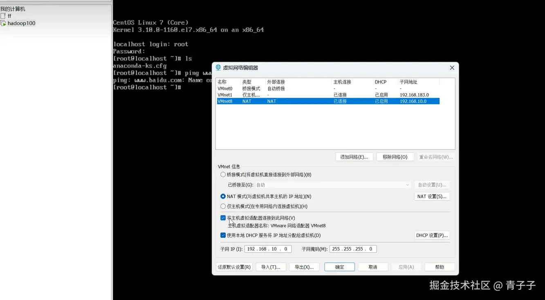Click the 子网掩码 input field
The image size is (545, 300).
[x=353, y=249]
